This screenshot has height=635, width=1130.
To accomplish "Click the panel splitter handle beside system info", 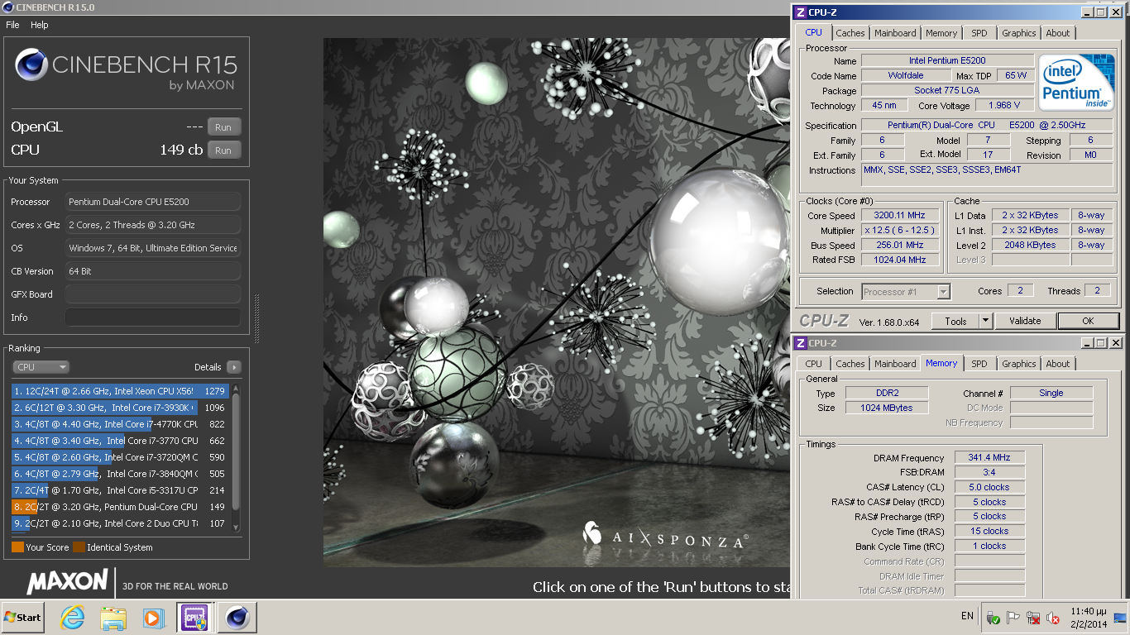I will click(256, 318).
